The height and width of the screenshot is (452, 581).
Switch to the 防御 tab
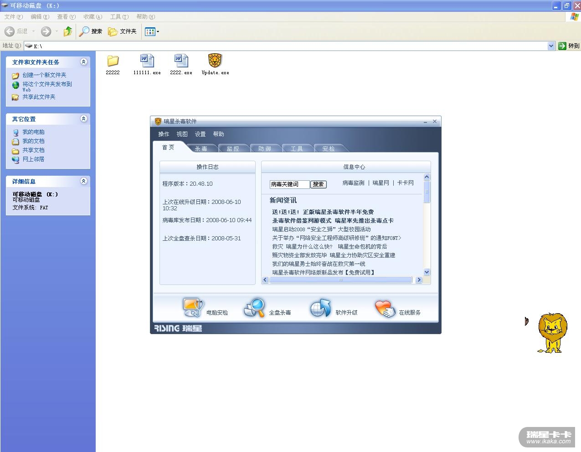tap(265, 149)
